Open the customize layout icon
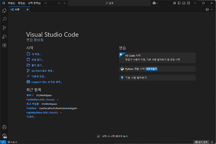The height and width of the screenshot is (144, 216). [x=174, y=3]
